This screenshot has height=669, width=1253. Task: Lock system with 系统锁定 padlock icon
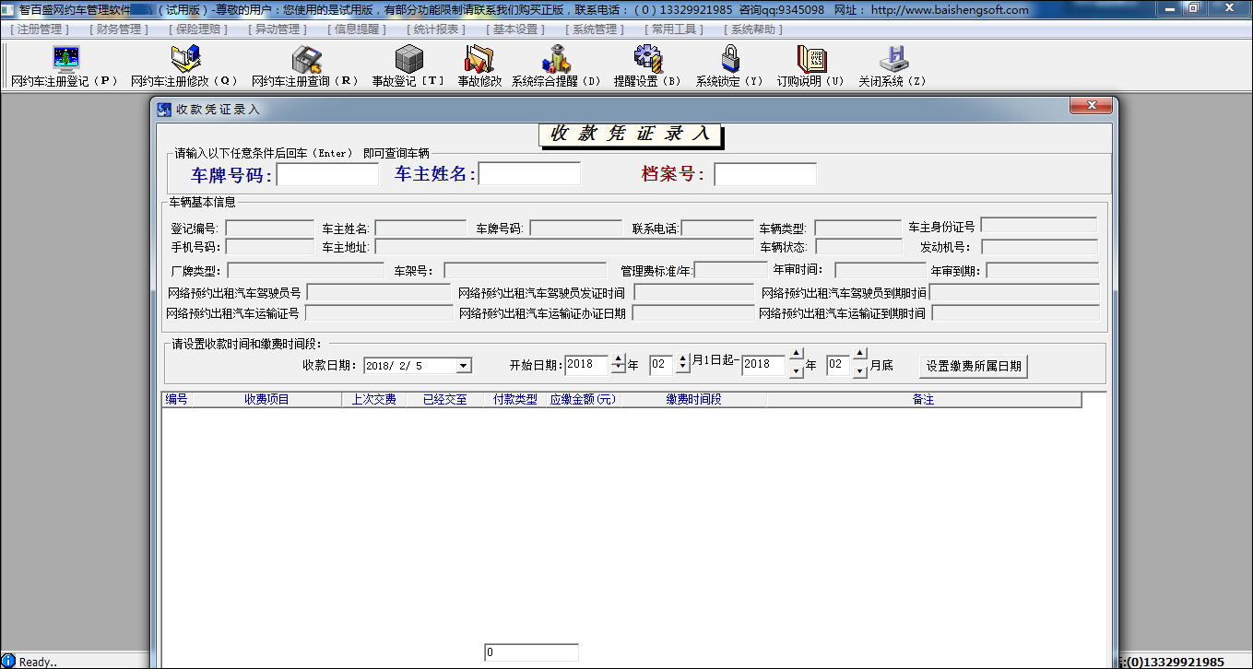click(x=729, y=61)
